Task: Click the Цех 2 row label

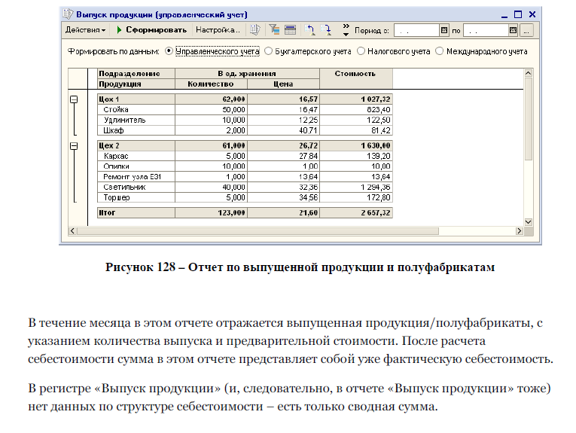Action: [x=136, y=146]
